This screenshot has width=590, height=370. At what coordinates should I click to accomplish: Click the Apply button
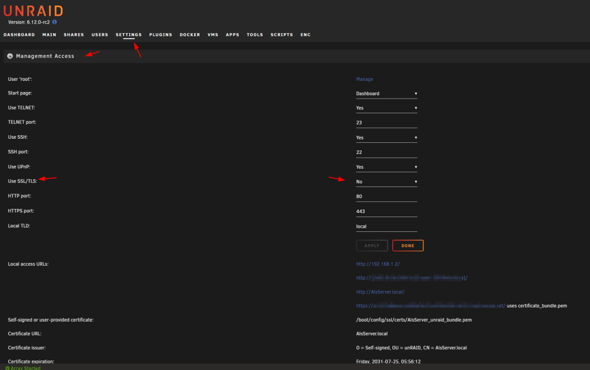click(372, 246)
